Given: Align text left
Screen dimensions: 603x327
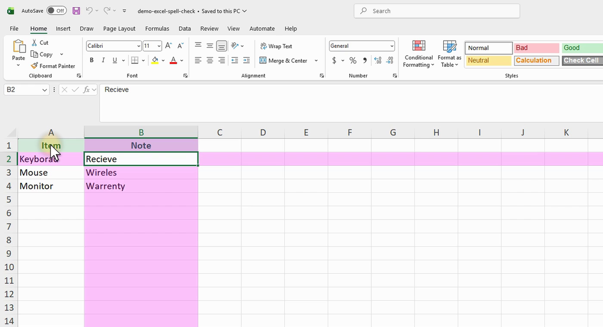Looking at the screenshot, I should tap(198, 60).
